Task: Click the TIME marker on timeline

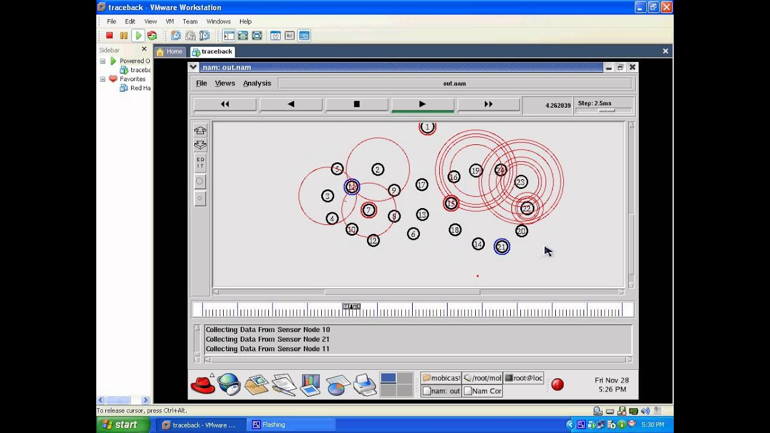Action: click(351, 307)
